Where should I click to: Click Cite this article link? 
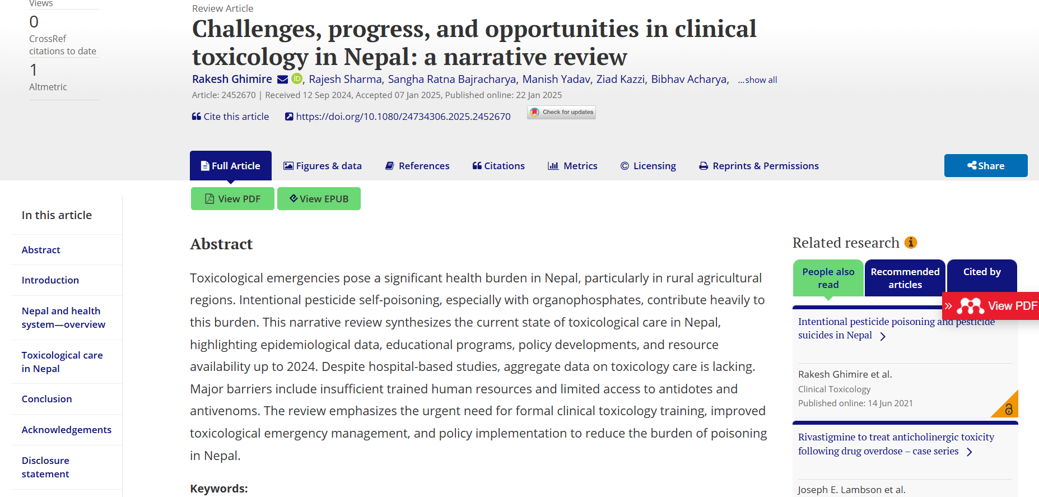click(230, 117)
